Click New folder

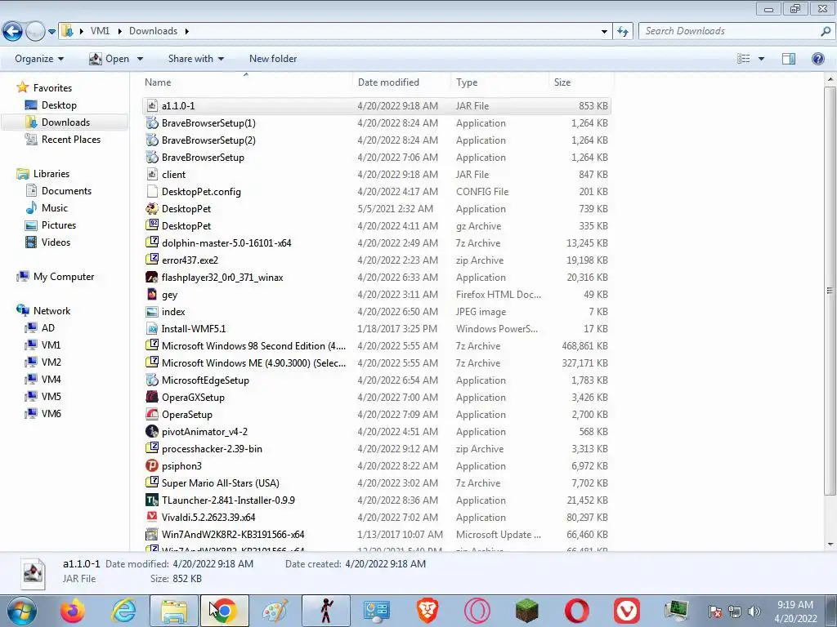273,59
